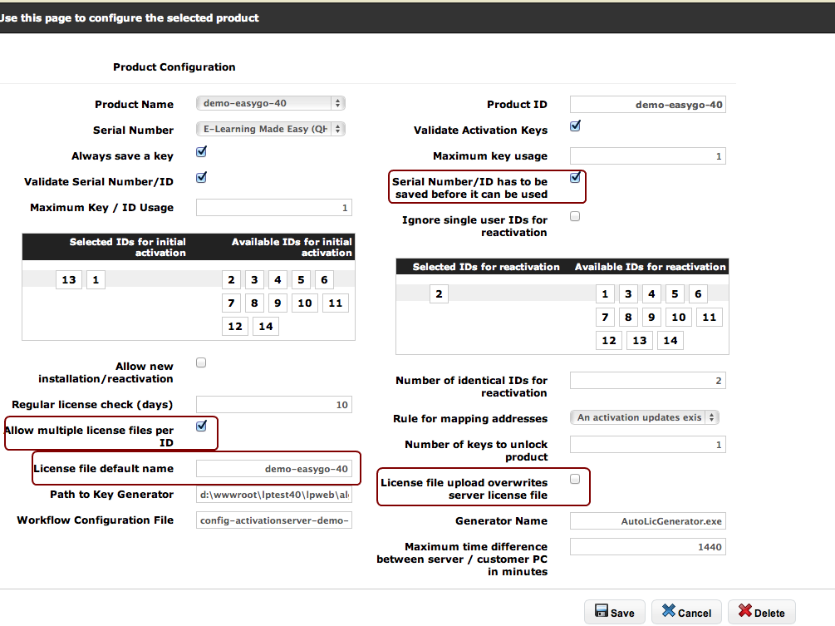Enable Allow new installation/reactivation checkbox
The height and width of the screenshot is (626, 835).
[201, 362]
